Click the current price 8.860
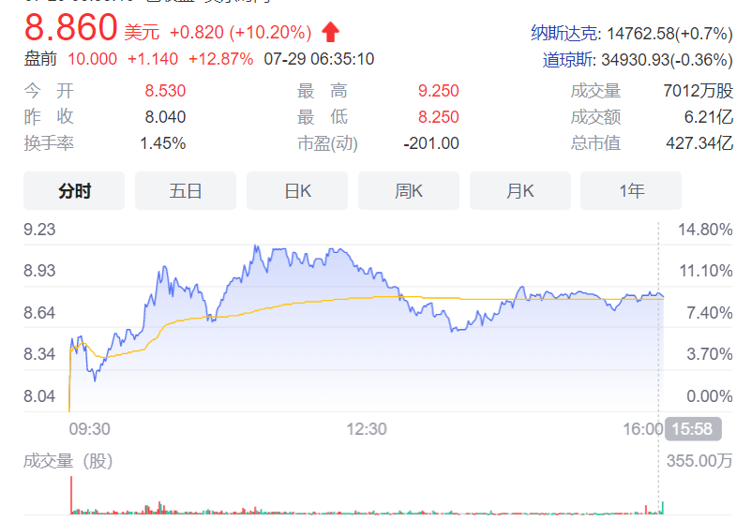Viewport: 752px width, 521px height. pyautogui.click(x=71, y=29)
